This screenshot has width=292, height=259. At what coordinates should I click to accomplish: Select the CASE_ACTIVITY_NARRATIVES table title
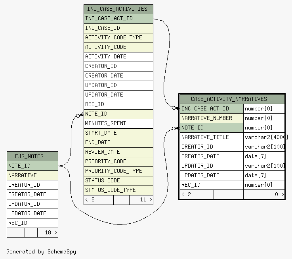[232, 99]
